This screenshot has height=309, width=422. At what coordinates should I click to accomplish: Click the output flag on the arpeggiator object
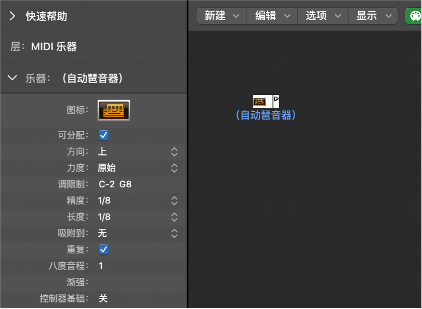click(276, 99)
